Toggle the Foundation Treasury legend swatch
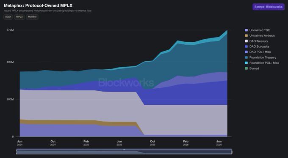This screenshot has height=158, width=288. (x=246, y=57)
